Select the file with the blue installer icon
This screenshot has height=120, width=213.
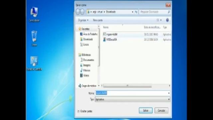[104, 39]
